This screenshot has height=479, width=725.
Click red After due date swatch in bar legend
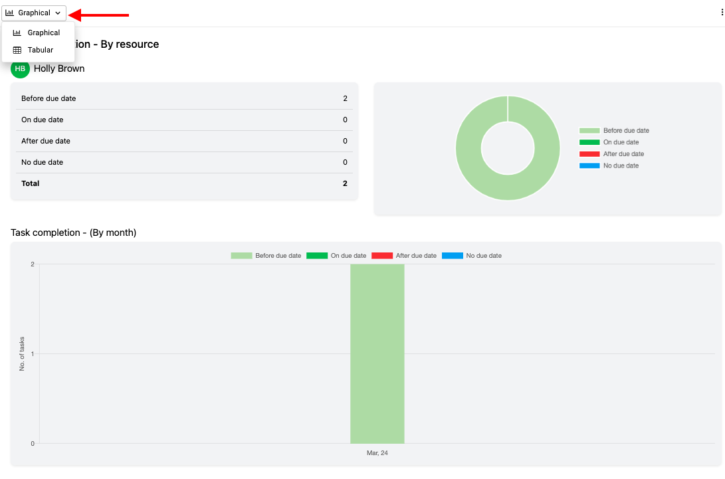pos(382,256)
